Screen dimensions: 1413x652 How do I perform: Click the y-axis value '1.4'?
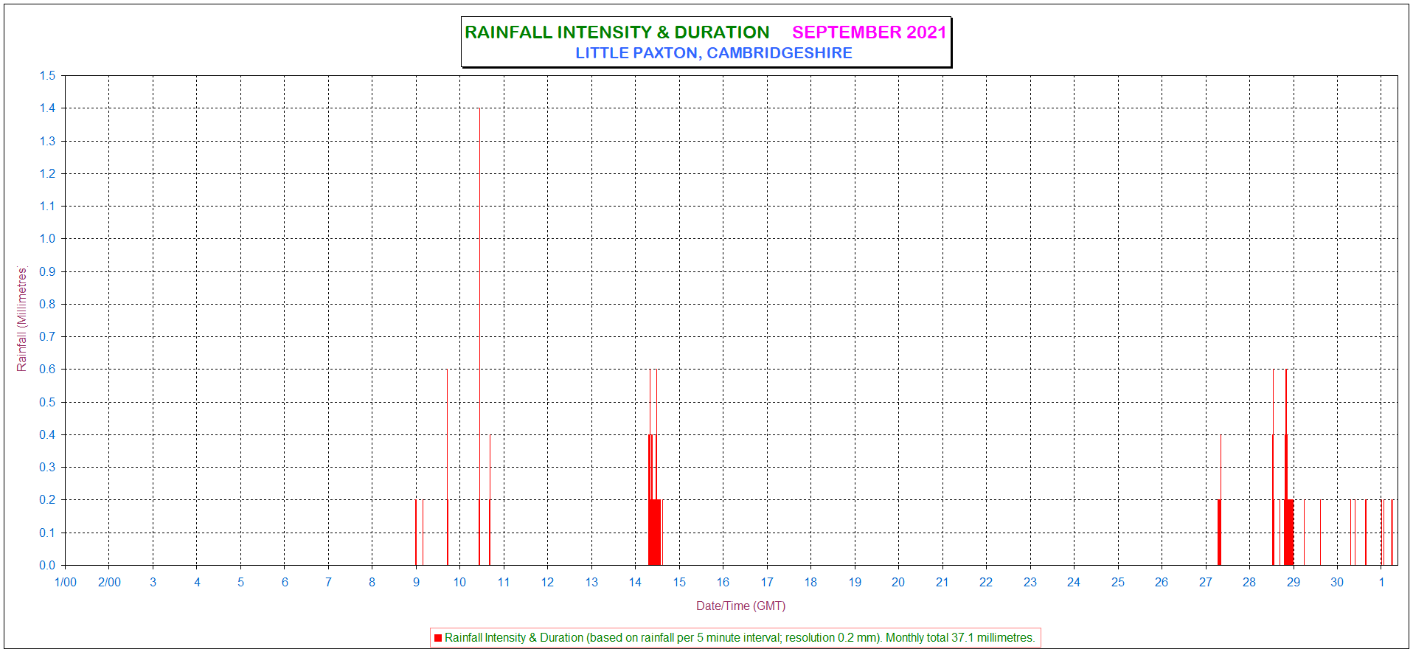point(47,108)
